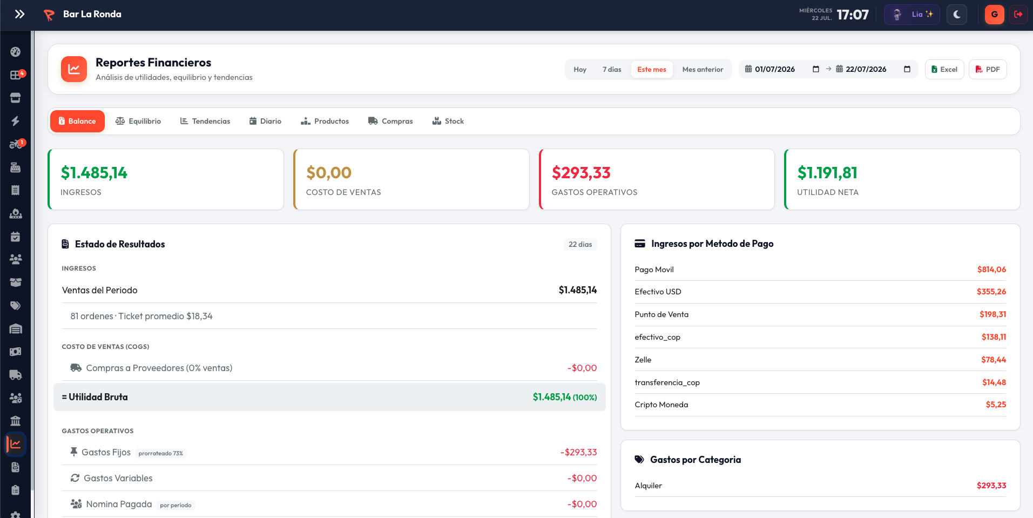Select the Hoy date range
Screen dimensions: 1033x518
(580, 69)
